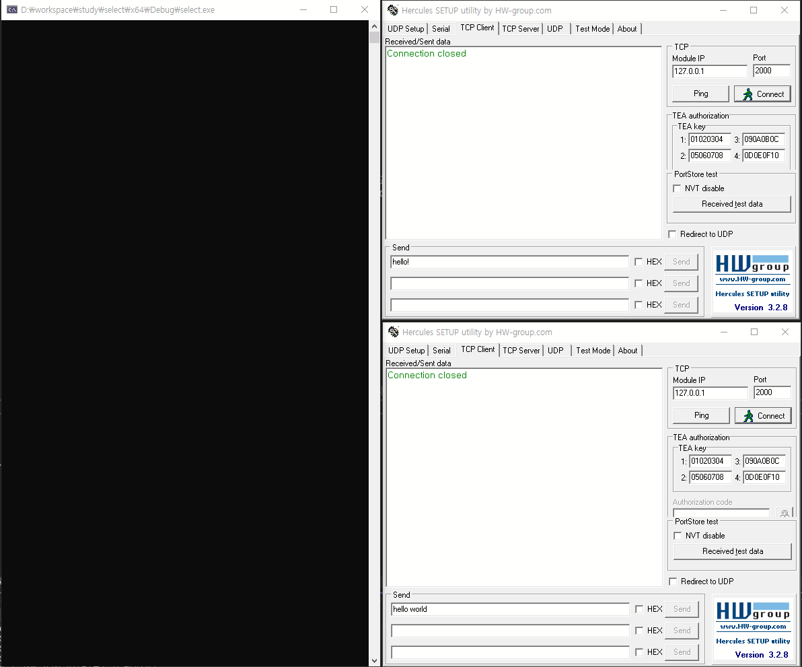Toggle NVT disable in bottom Hercules window
The image size is (802, 667).
[678, 536]
